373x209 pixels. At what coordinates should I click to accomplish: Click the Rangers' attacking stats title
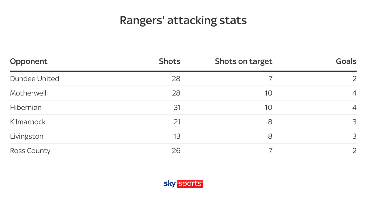point(183,20)
